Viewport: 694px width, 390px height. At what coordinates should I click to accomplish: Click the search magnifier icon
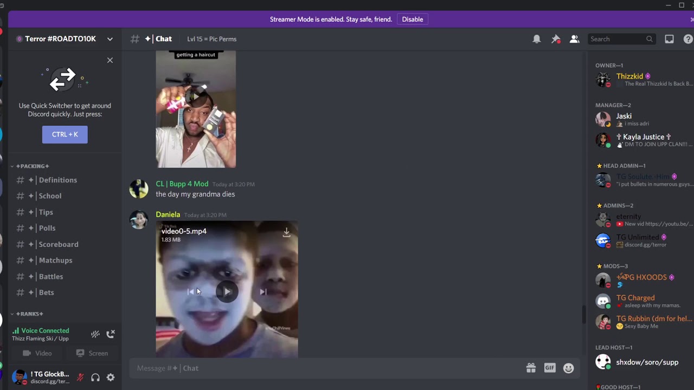(x=649, y=39)
